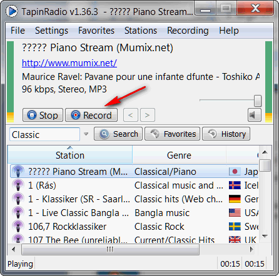Minimize the TapinRadio window
279x276 pixels.
tap(205, 9)
